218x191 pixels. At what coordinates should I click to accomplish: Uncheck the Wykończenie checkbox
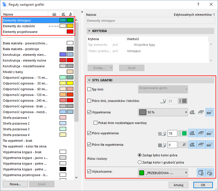89,172
